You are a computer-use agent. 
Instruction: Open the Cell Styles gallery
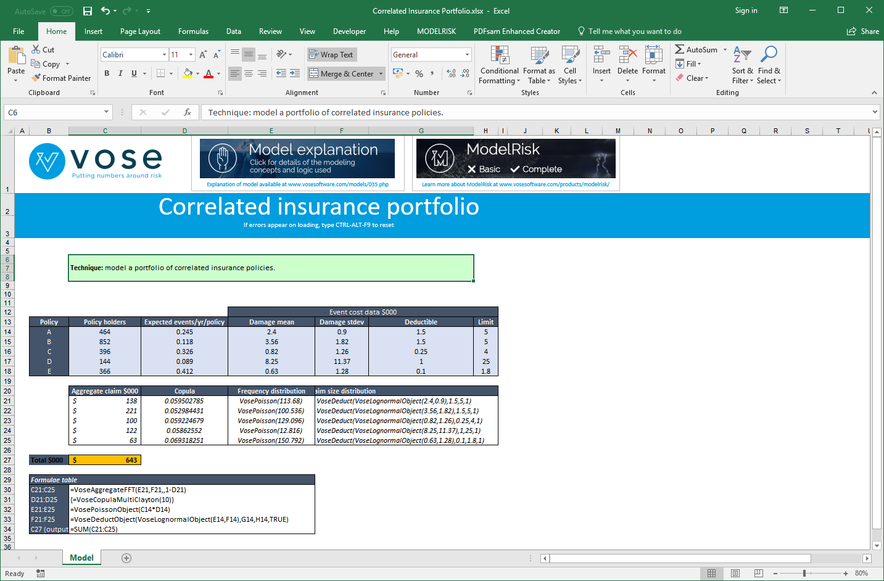tap(570, 65)
